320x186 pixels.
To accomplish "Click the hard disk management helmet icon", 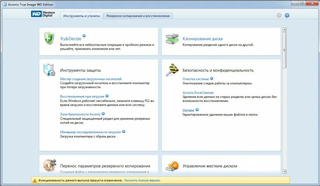I will click(172, 166).
